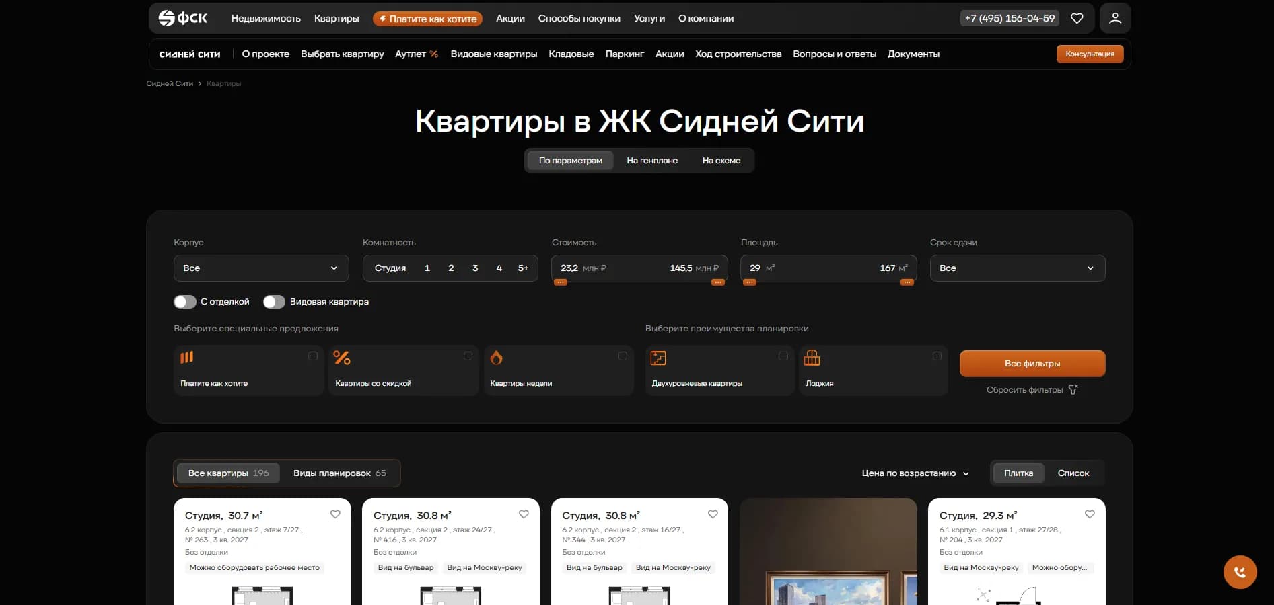Image resolution: width=1274 pixels, height=605 pixels.
Task: Switch to На генплане tab
Action: pos(652,161)
